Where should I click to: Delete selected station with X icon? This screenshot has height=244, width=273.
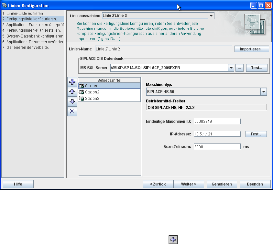[72, 111]
